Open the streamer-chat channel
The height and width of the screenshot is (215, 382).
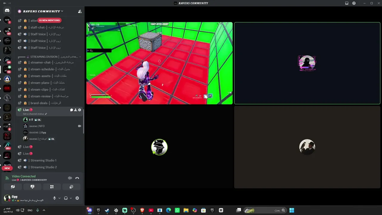pyautogui.click(x=50, y=62)
